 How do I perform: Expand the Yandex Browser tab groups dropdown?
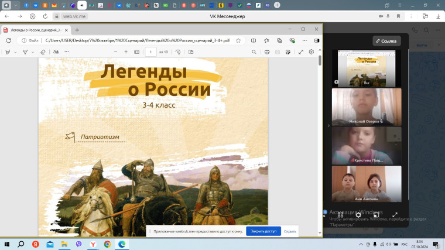click(16, 5)
